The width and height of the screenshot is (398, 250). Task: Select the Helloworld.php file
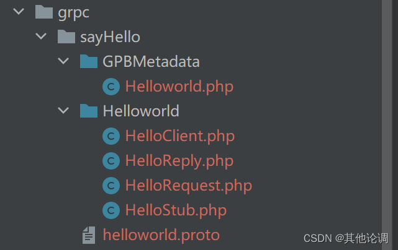click(x=179, y=87)
